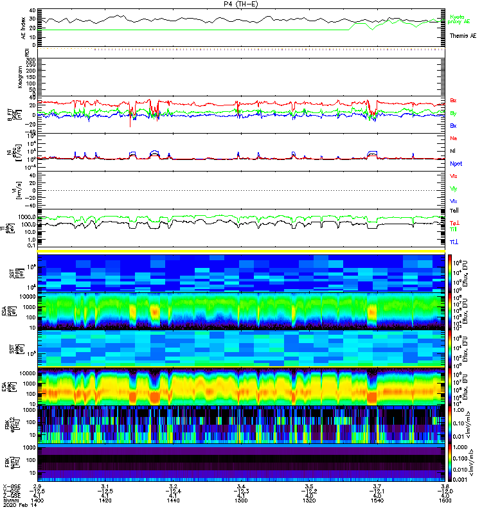Click the blue Vi component legend label
The image size is (482, 514).
click(454, 201)
